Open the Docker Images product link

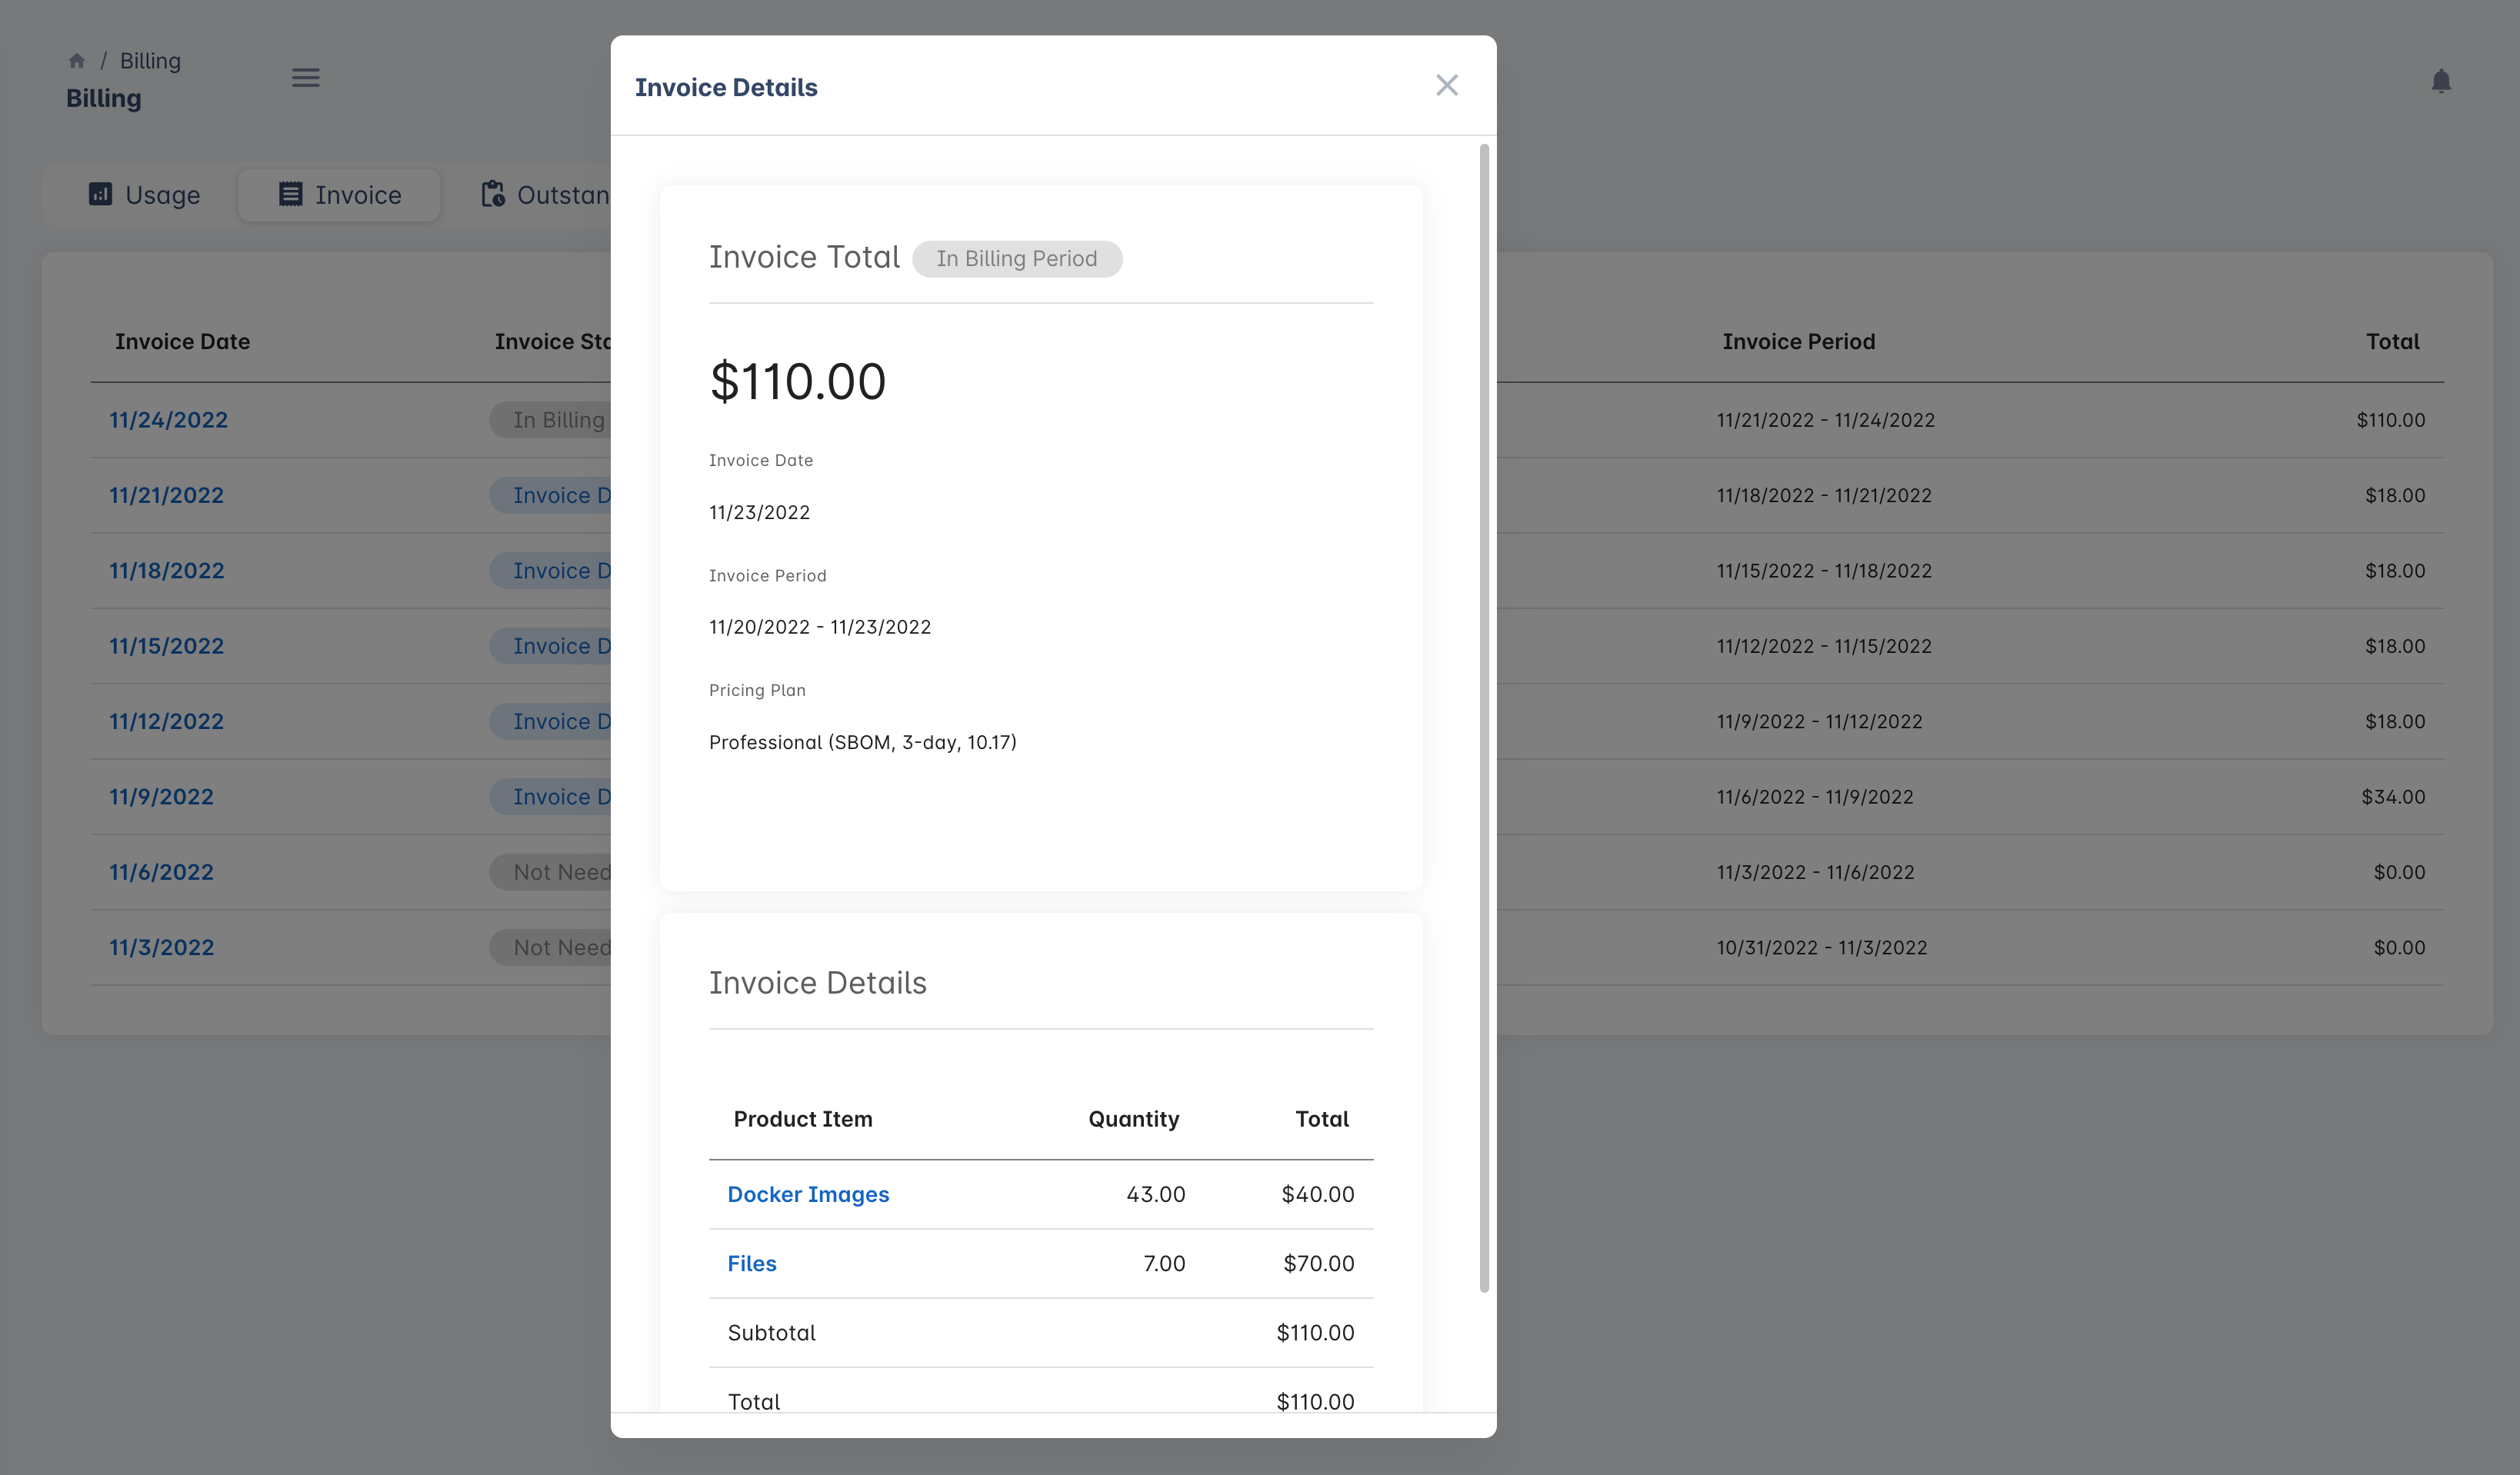(808, 1194)
